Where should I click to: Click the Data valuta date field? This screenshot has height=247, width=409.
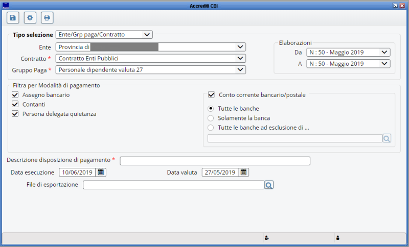click(220, 172)
